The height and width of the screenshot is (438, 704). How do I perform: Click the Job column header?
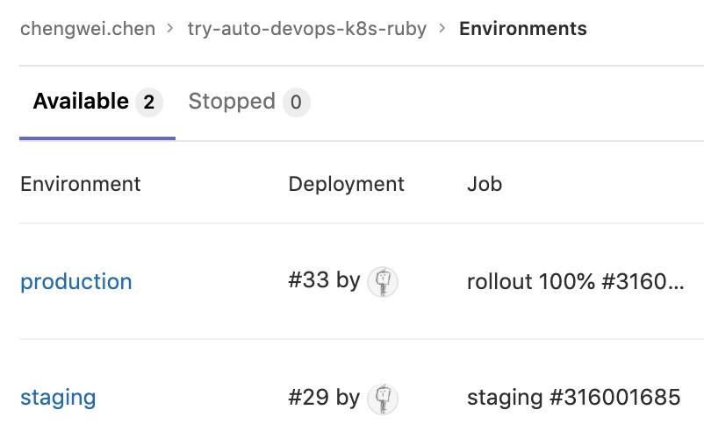[x=485, y=184]
